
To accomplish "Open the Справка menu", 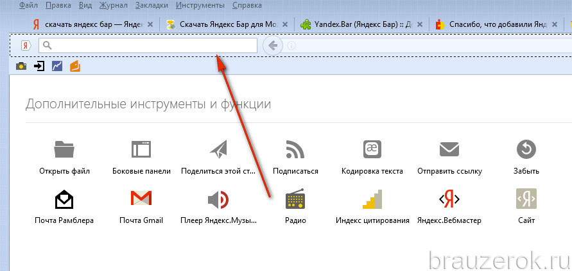I will pos(247,5).
